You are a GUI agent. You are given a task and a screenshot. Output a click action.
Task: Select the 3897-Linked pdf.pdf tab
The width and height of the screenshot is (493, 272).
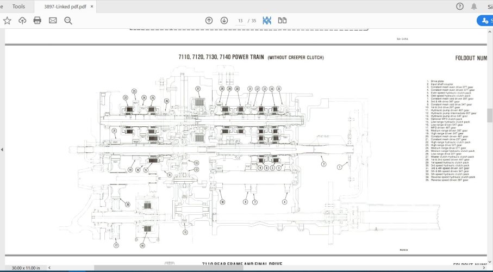click(x=65, y=7)
